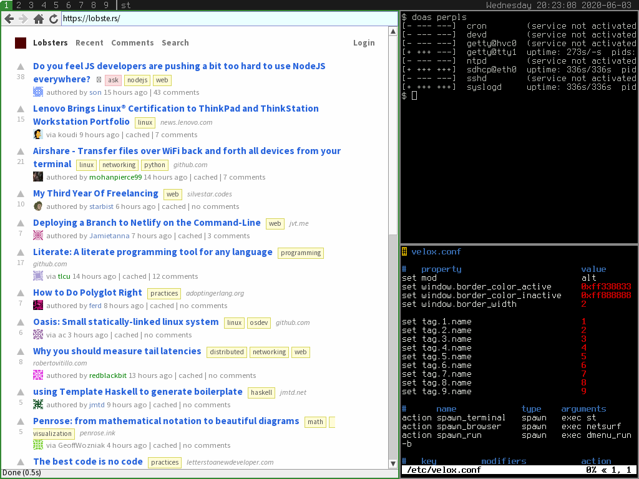639x479 pixels.
Task: Click the yellow icon beside velox.conf title
Action: click(404, 251)
